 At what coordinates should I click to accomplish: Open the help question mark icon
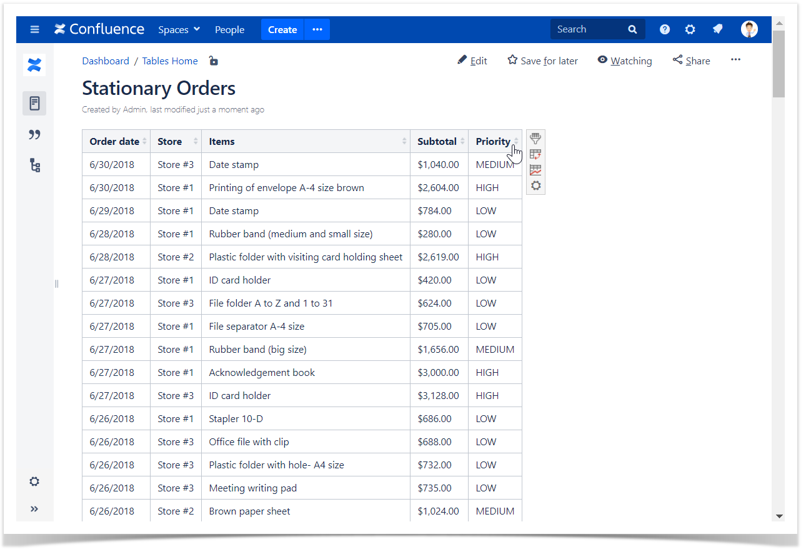[x=665, y=29]
